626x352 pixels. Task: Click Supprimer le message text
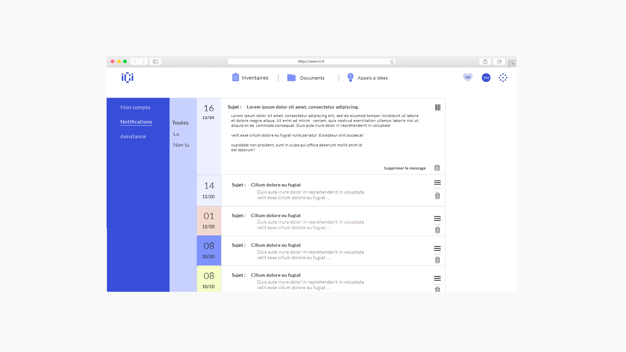coord(405,168)
